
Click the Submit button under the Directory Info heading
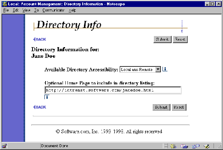[x=163, y=39]
